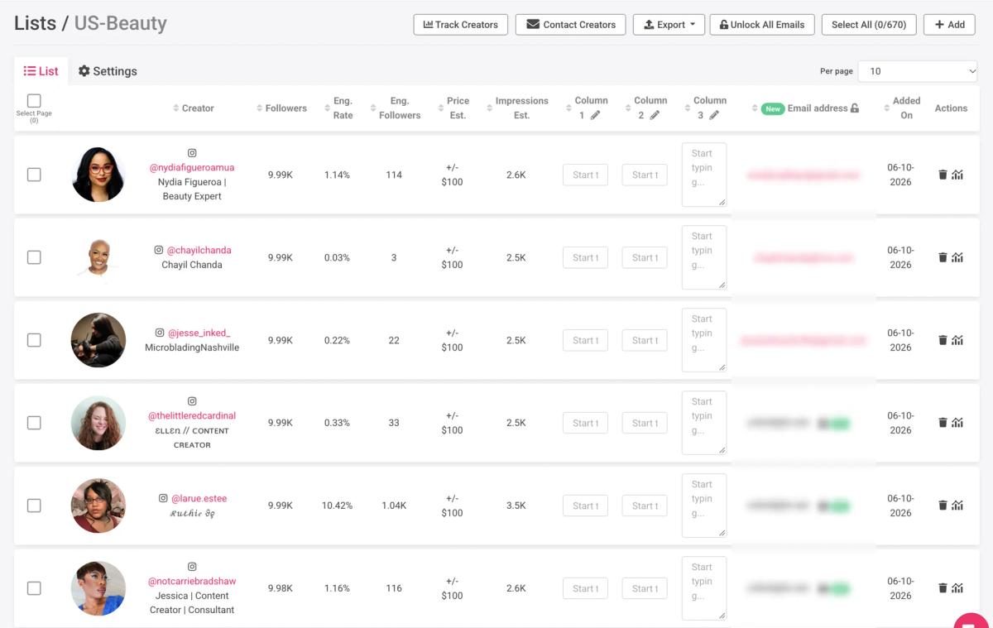Switch to the List tab
Screen dimensions: 993x628
(41, 71)
